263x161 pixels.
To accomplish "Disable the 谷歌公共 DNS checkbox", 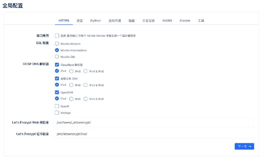I will pos(57,79).
